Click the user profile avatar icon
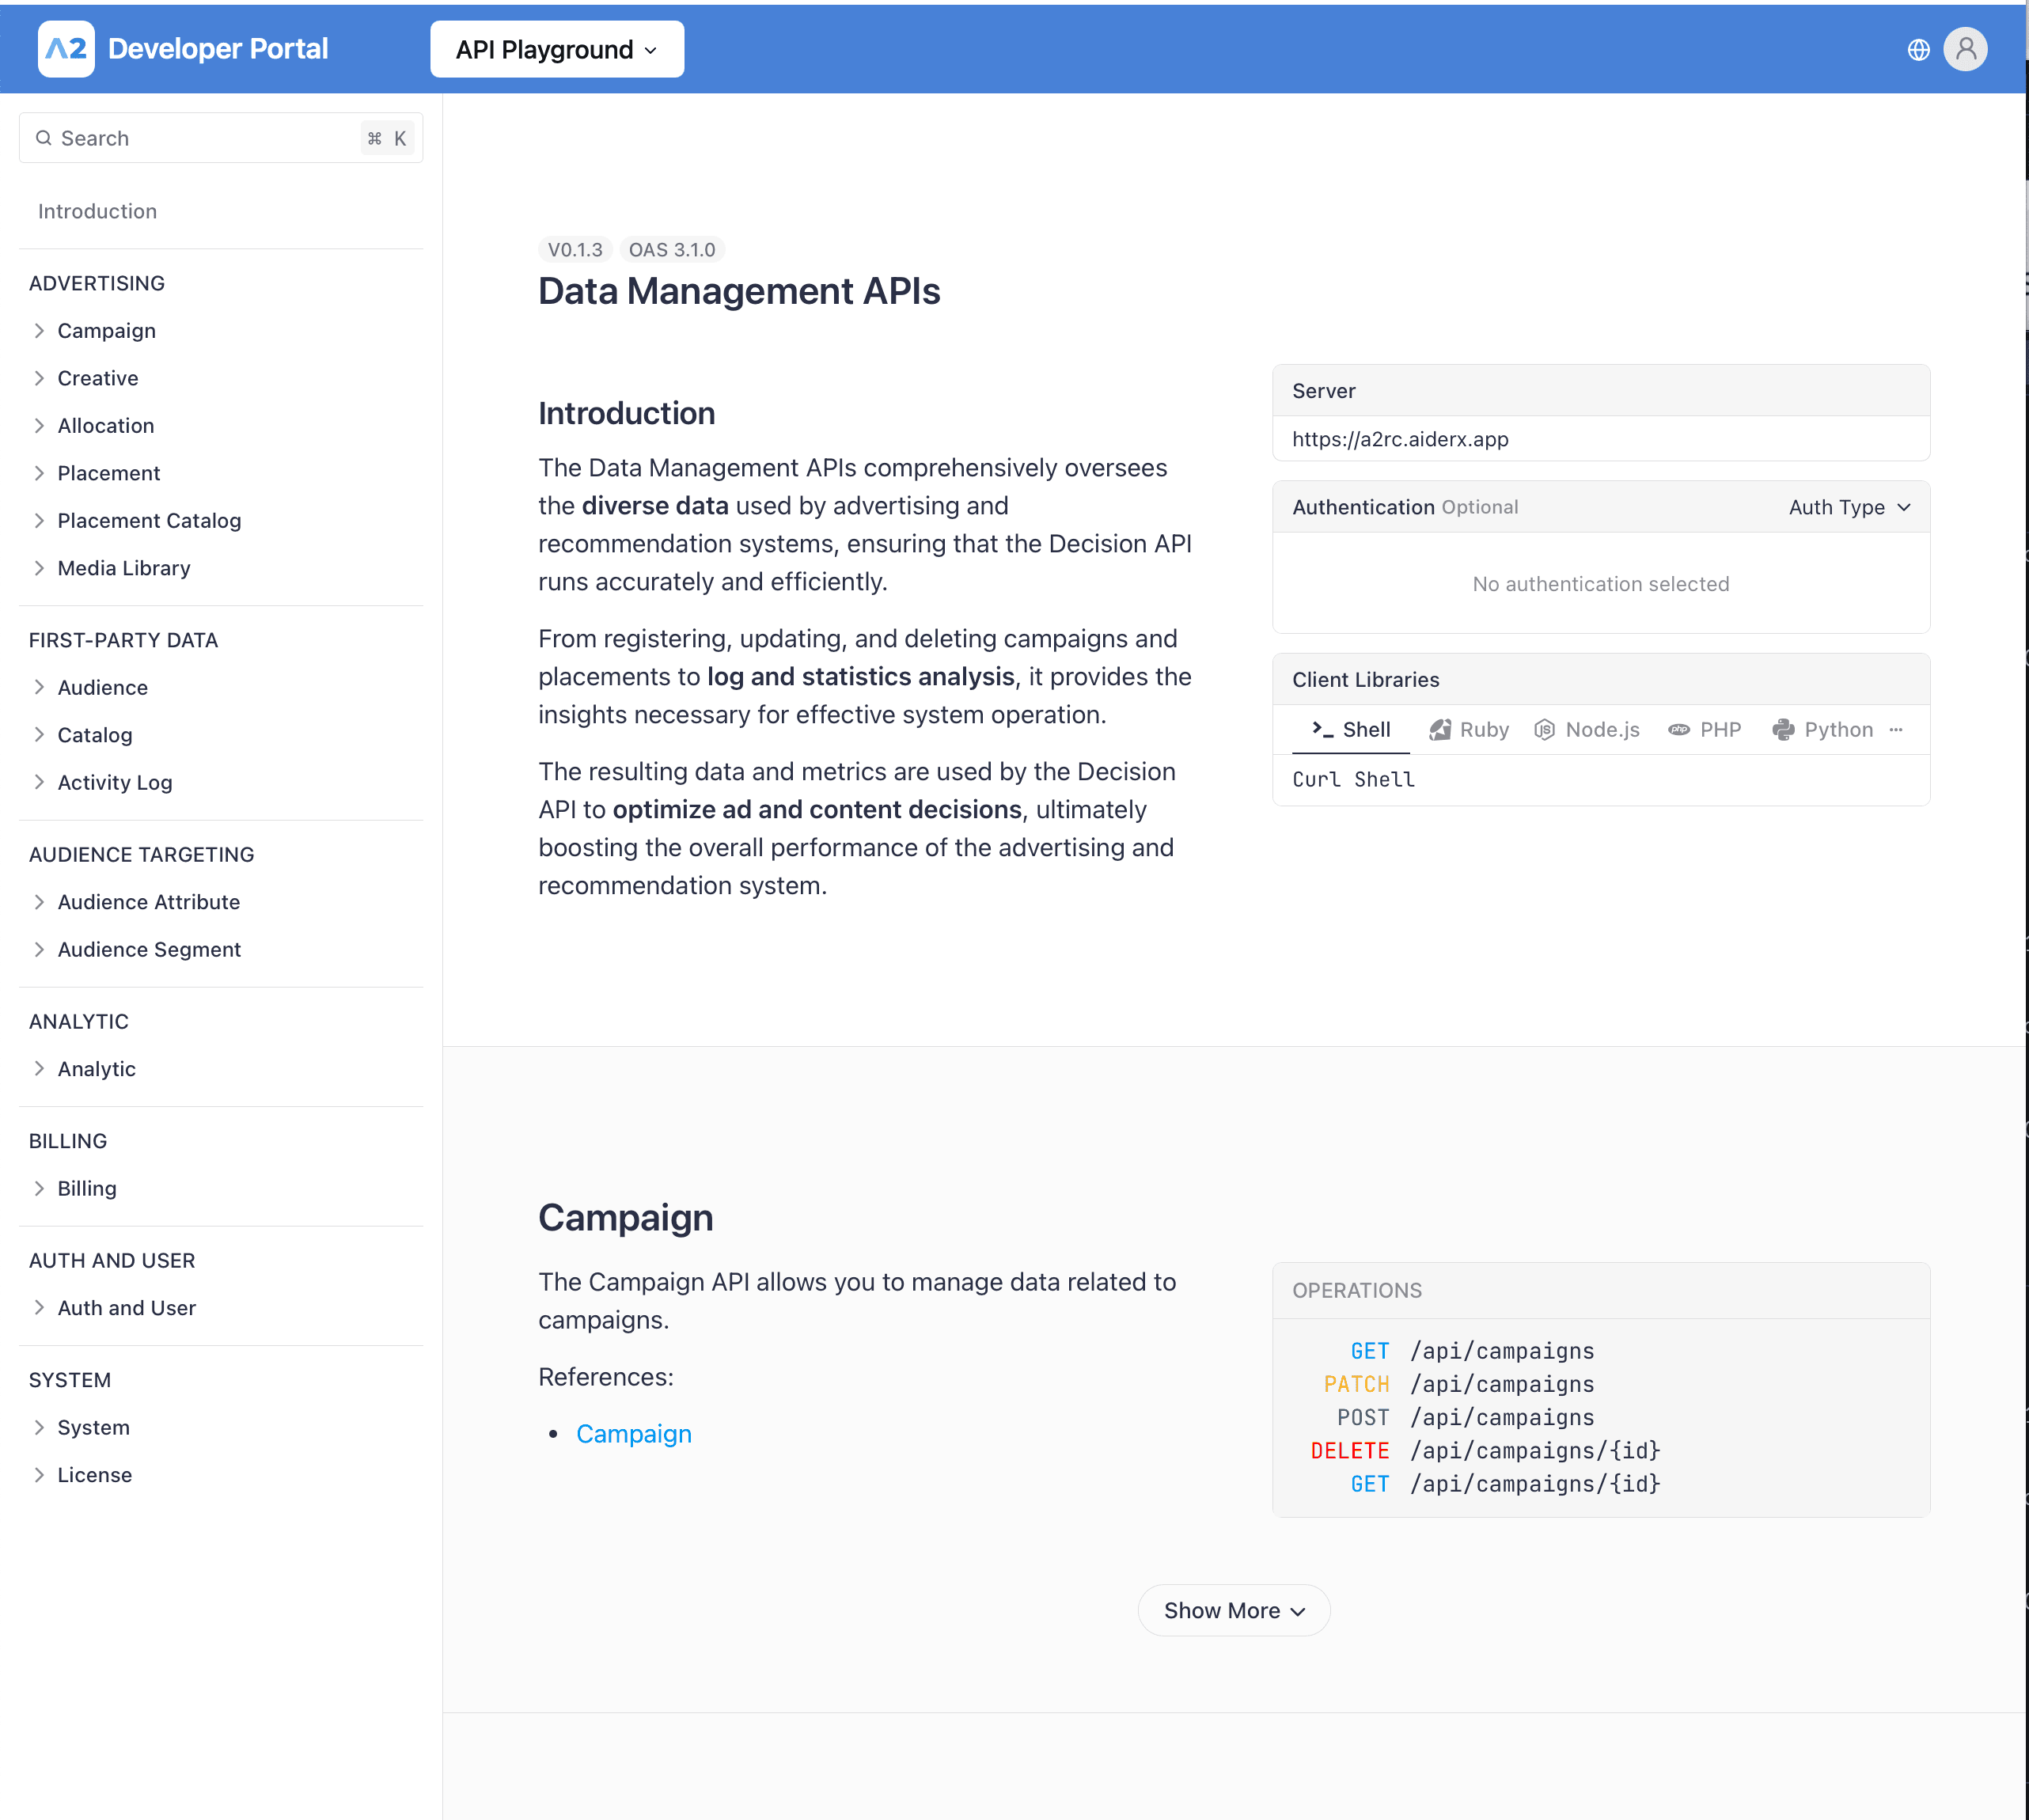The width and height of the screenshot is (2029, 1820). click(x=1964, y=49)
